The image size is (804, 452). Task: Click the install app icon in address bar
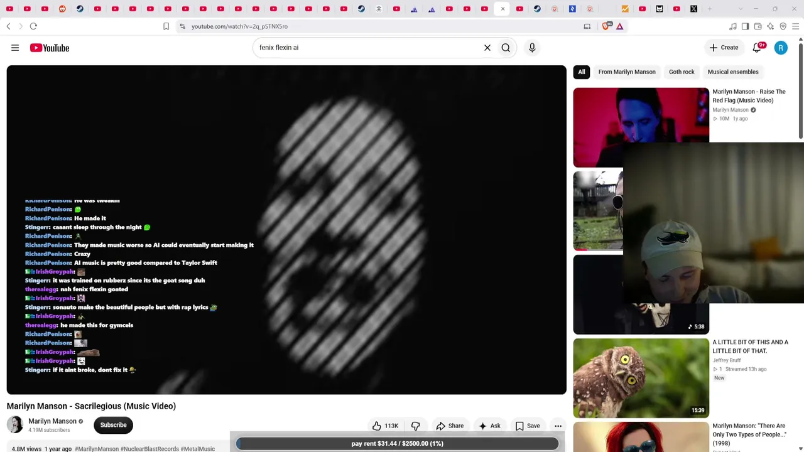click(x=587, y=26)
